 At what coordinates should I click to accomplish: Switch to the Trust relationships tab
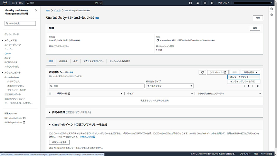point(63,61)
